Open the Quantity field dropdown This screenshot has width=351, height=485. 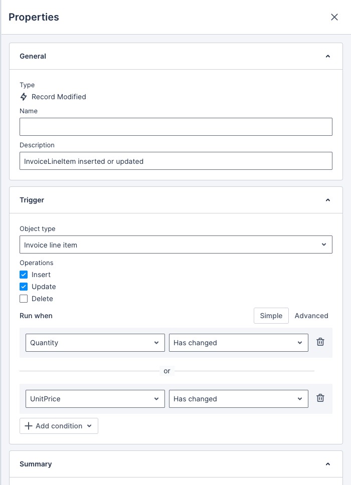95,343
